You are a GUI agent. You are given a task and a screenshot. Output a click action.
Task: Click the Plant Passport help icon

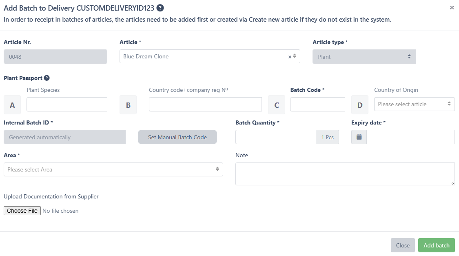[x=47, y=78]
